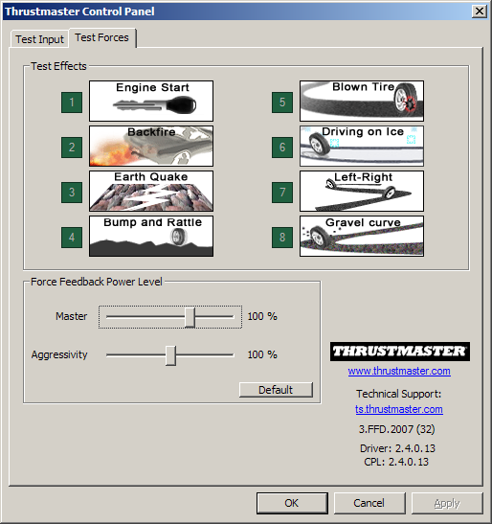492x524 pixels.
Task: Run the Left-Right effect image
Action: (362, 192)
